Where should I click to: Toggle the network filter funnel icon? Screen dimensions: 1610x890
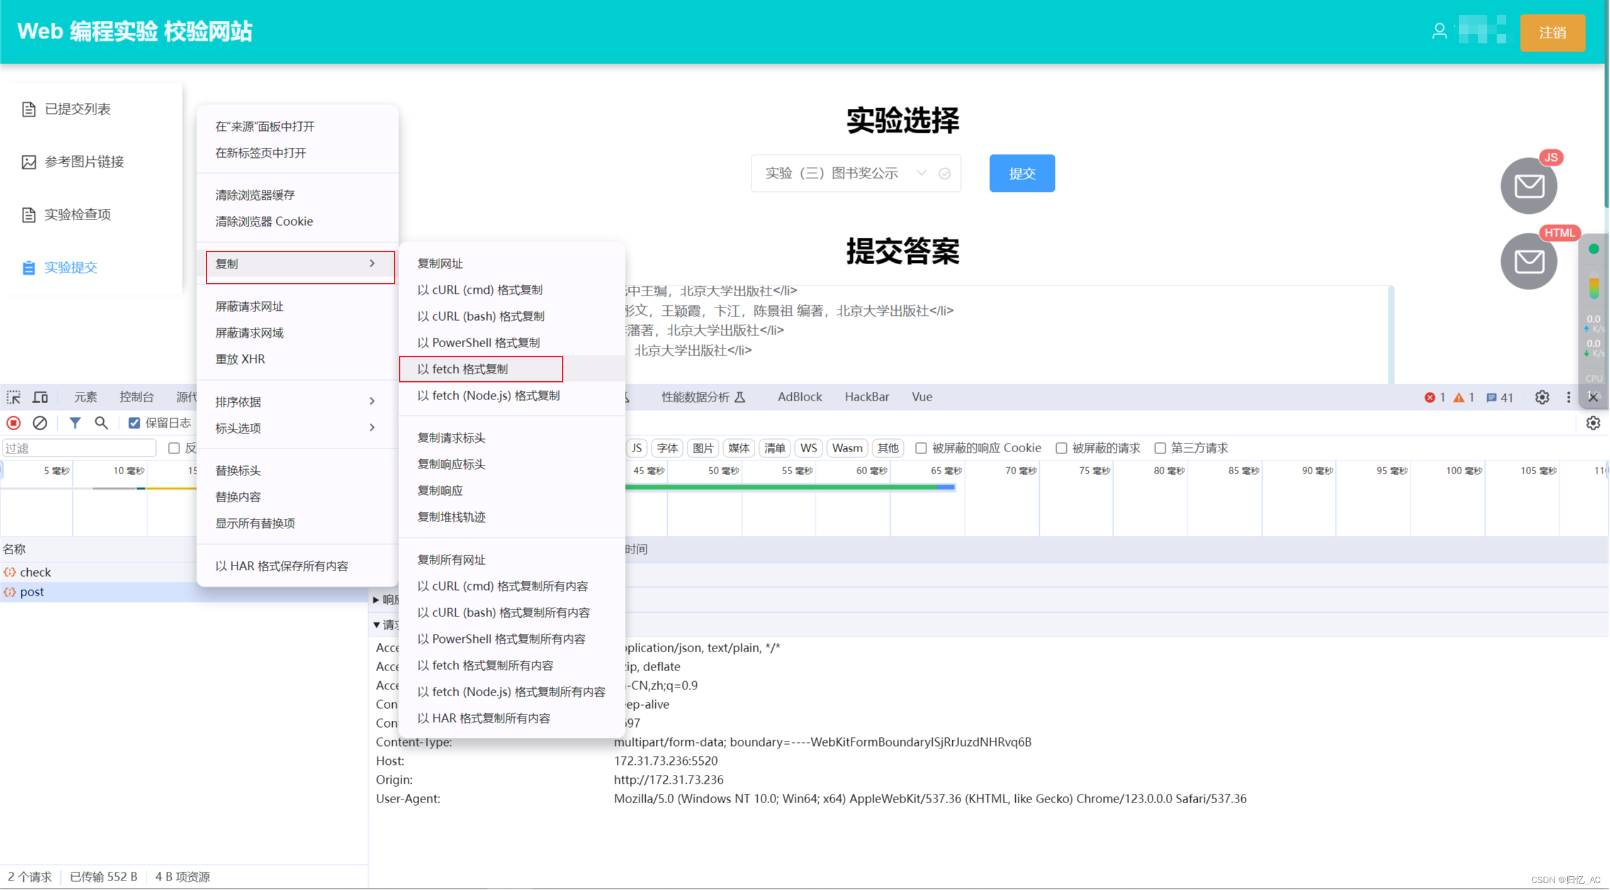[x=75, y=423]
